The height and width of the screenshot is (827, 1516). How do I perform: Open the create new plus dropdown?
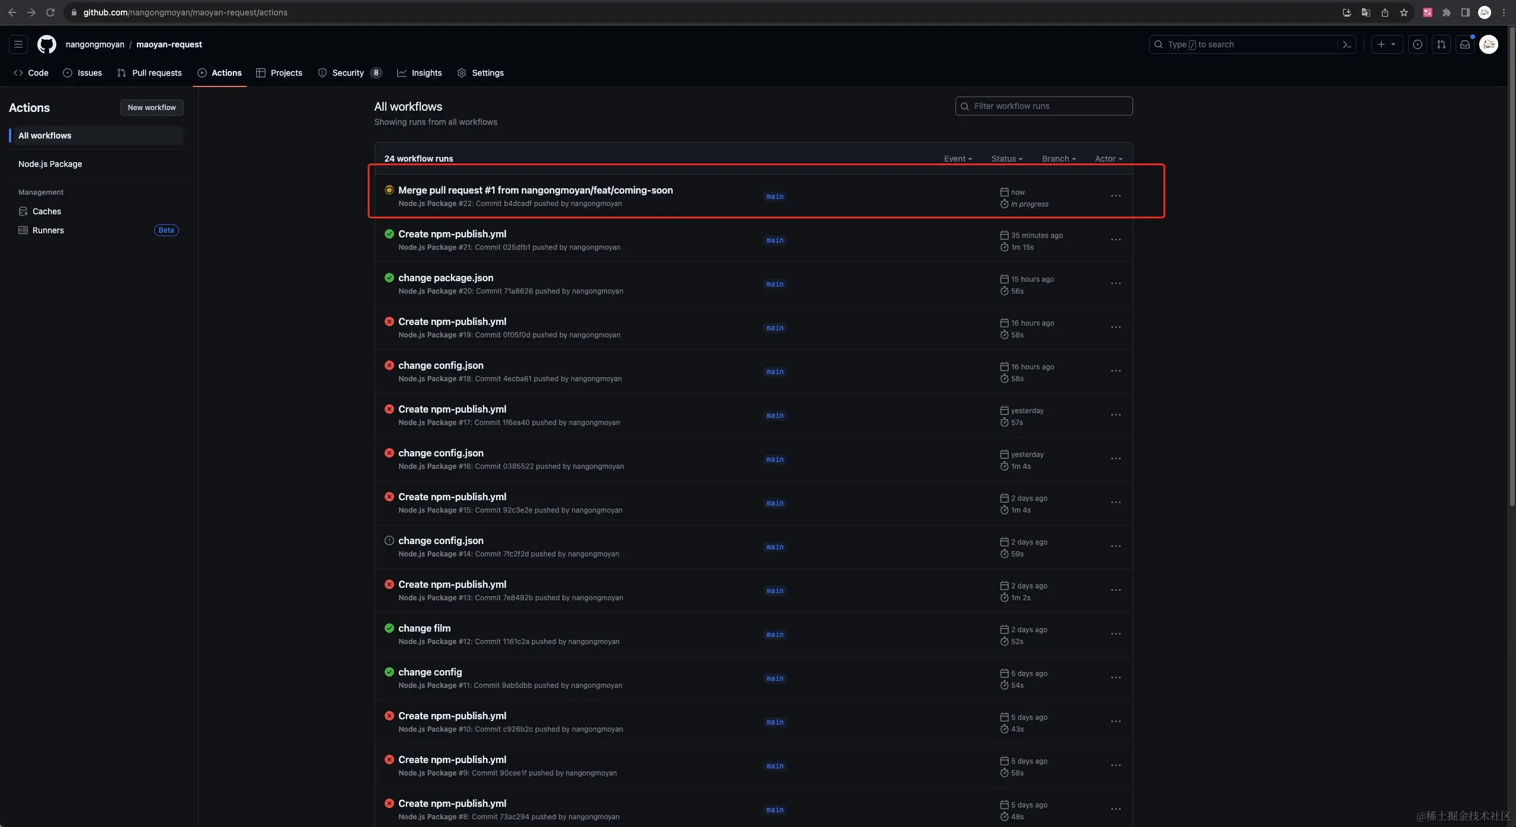[x=1386, y=44]
